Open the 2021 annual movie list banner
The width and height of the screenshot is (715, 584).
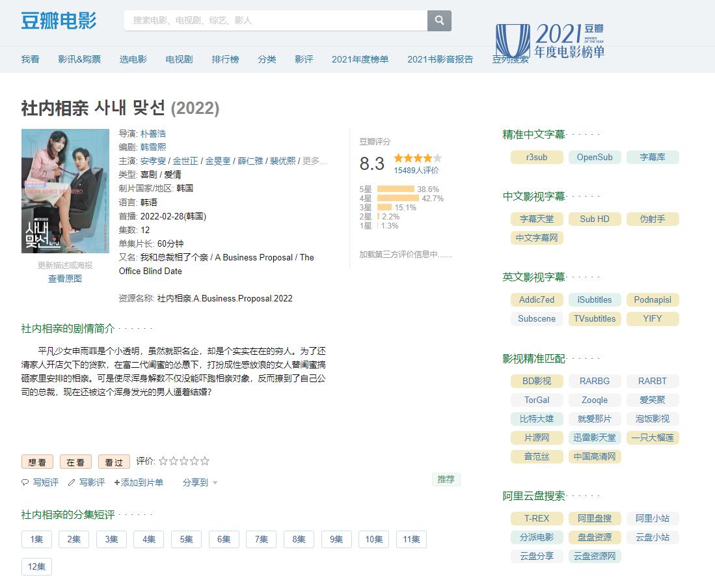550,41
